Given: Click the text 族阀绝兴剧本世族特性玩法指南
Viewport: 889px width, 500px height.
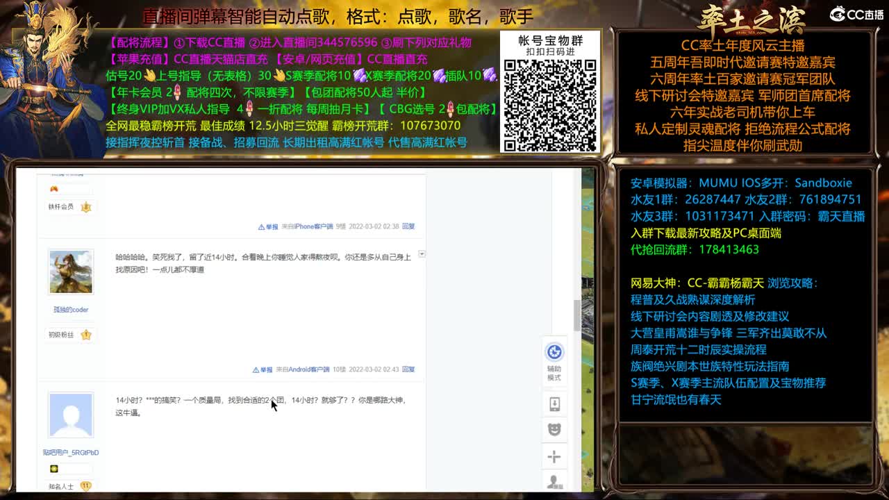Looking at the screenshot, I should 710,367.
